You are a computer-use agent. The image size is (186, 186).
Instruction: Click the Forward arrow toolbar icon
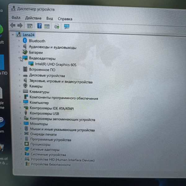tap(20, 25)
